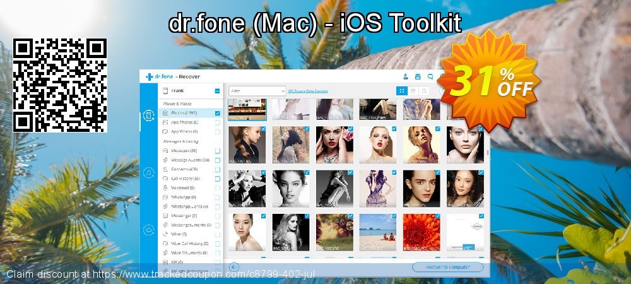Toggle the Frank device select-all checkbox
631x284 pixels.
(217, 91)
